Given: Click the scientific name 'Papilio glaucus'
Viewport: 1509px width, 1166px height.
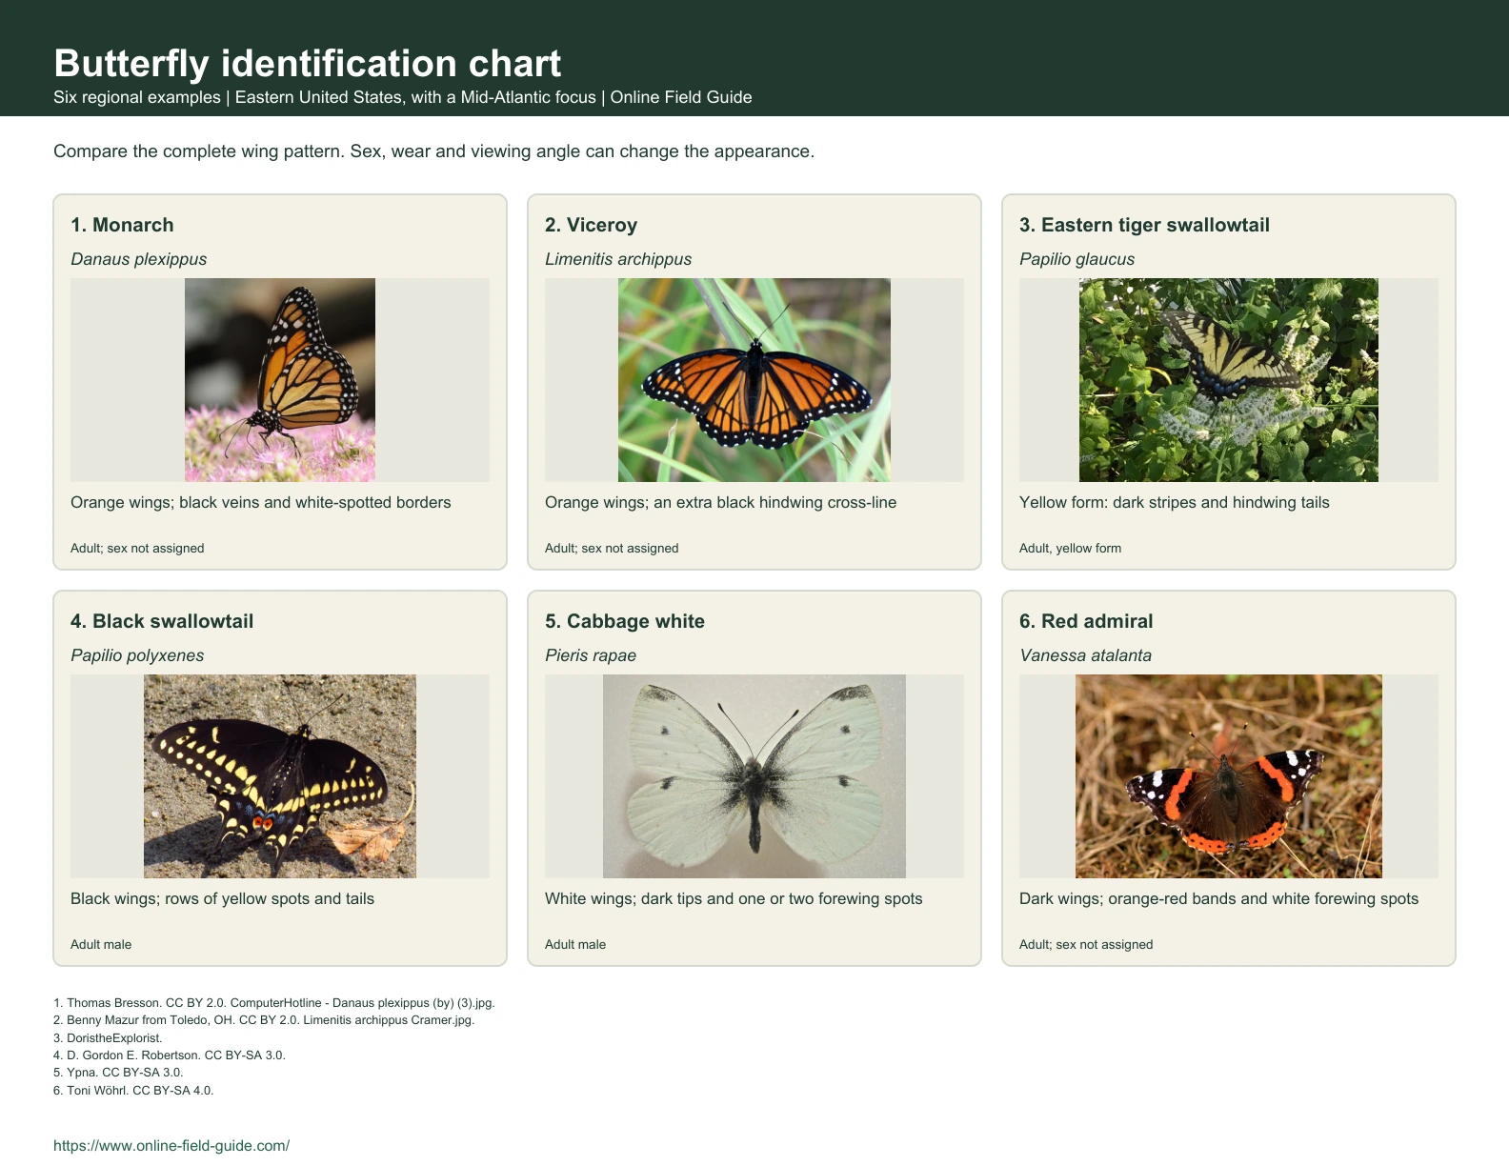Looking at the screenshot, I should [x=1076, y=259].
